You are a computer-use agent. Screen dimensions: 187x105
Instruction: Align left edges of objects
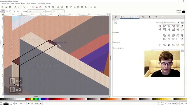(164, 26)
